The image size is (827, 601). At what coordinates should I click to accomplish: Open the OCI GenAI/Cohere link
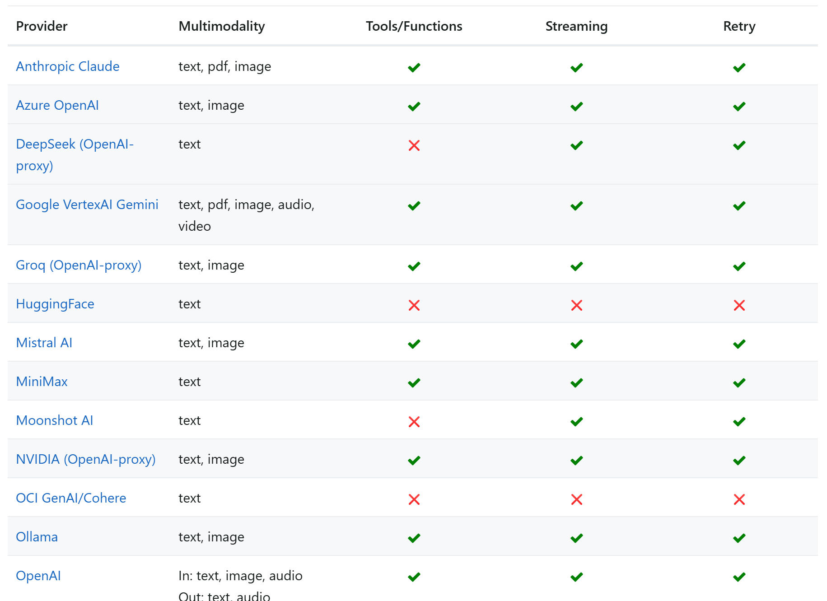click(71, 498)
